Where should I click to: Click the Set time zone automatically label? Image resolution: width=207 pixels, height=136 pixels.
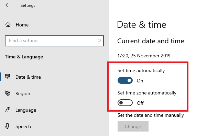tap(147, 93)
